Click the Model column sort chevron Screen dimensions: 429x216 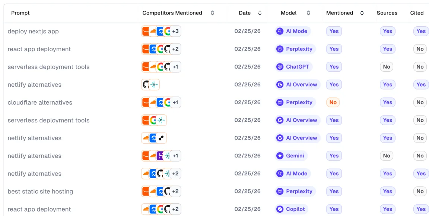click(x=308, y=13)
